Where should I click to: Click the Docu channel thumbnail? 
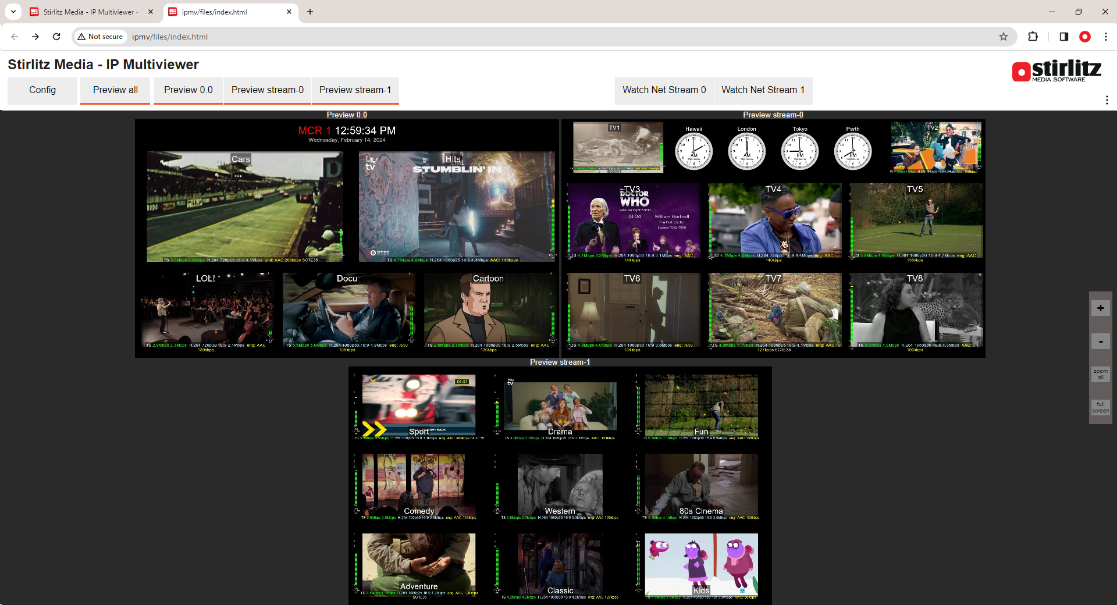348,310
